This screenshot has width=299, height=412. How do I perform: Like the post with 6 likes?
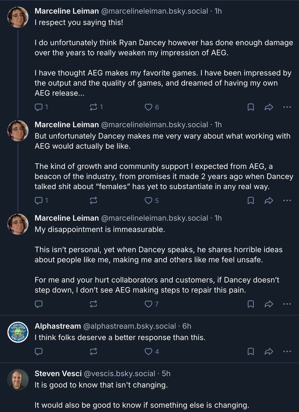(x=148, y=107)
